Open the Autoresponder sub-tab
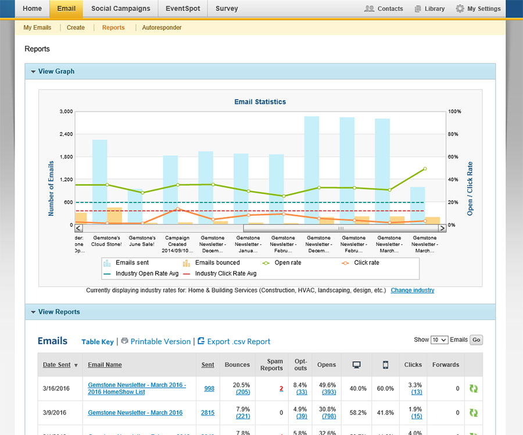523x435 pixels. 162,27
